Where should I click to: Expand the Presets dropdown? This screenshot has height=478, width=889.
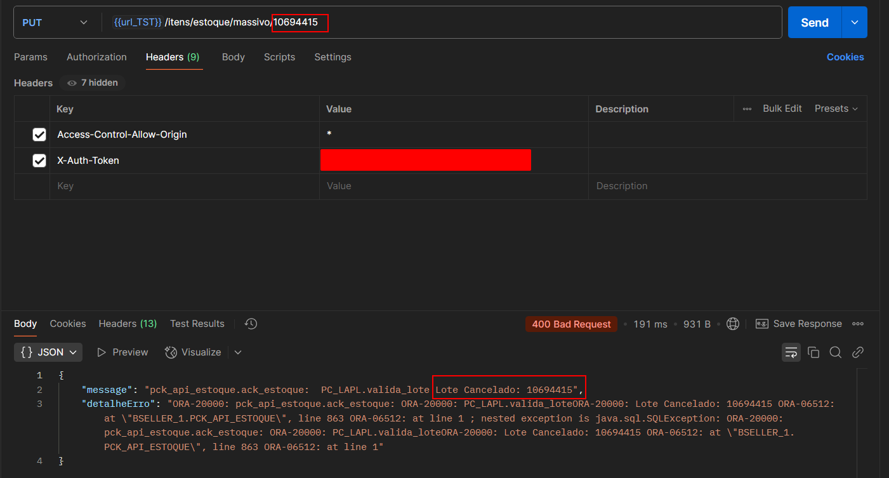[x=836, y=109]
